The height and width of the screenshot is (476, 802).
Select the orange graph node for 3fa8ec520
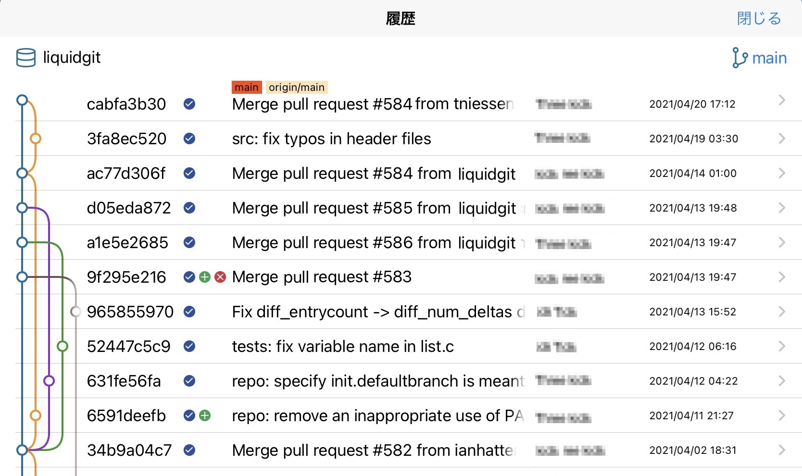[x=35, y=138]
